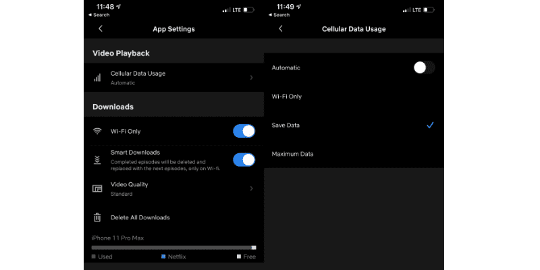
Task: Open Video Quality via its chevron
Action: tap(251, 188)
